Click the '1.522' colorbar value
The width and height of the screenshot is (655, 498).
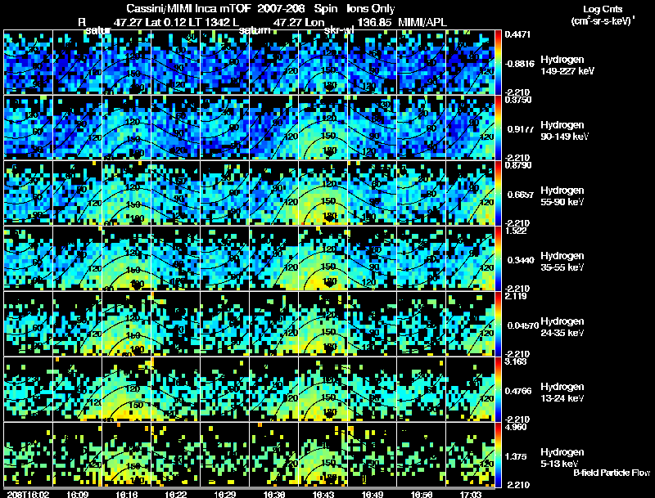516,231
